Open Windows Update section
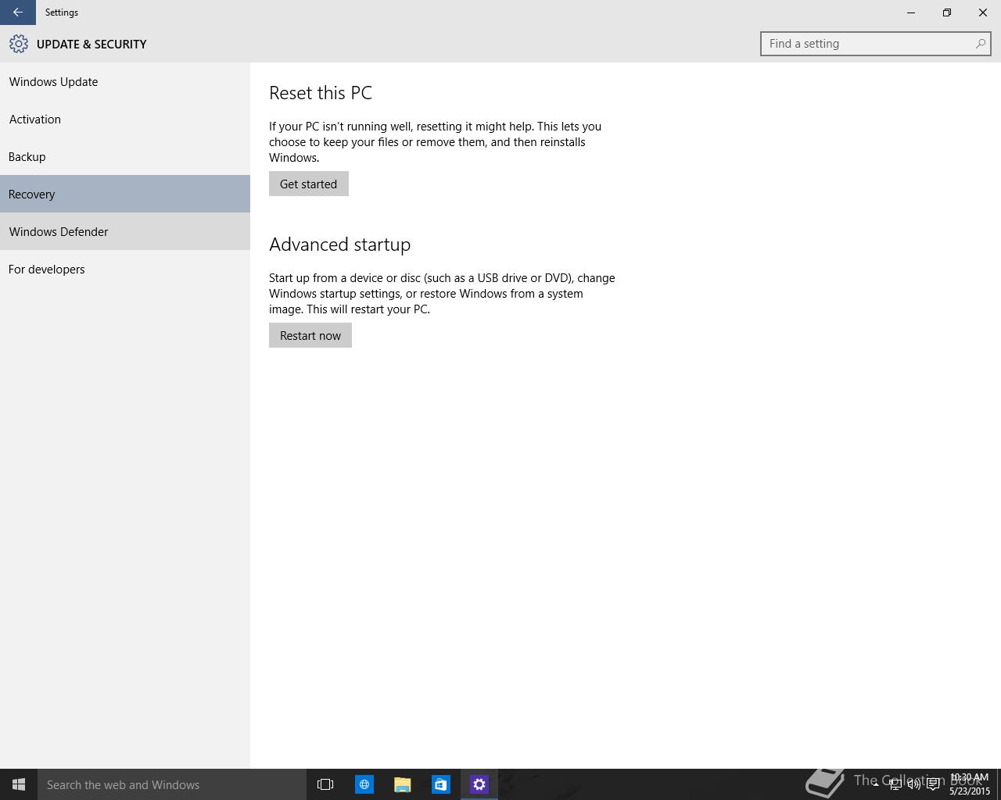 pyautogui.click(x=125, y=82)
